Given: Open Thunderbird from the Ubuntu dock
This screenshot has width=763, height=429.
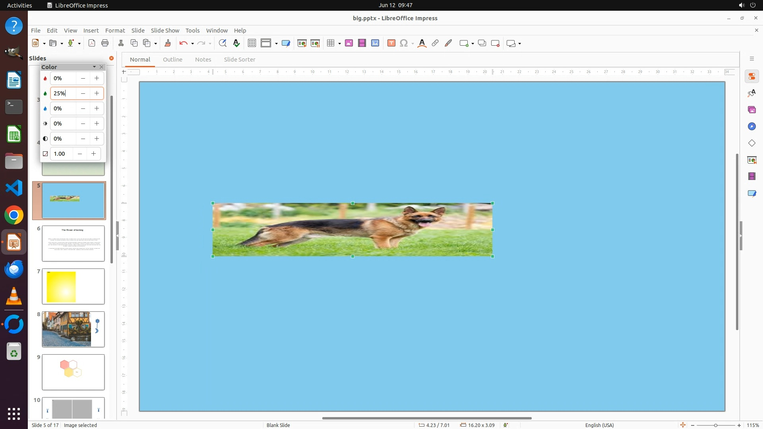Looking at the screenshot, I should pos(14,270).
